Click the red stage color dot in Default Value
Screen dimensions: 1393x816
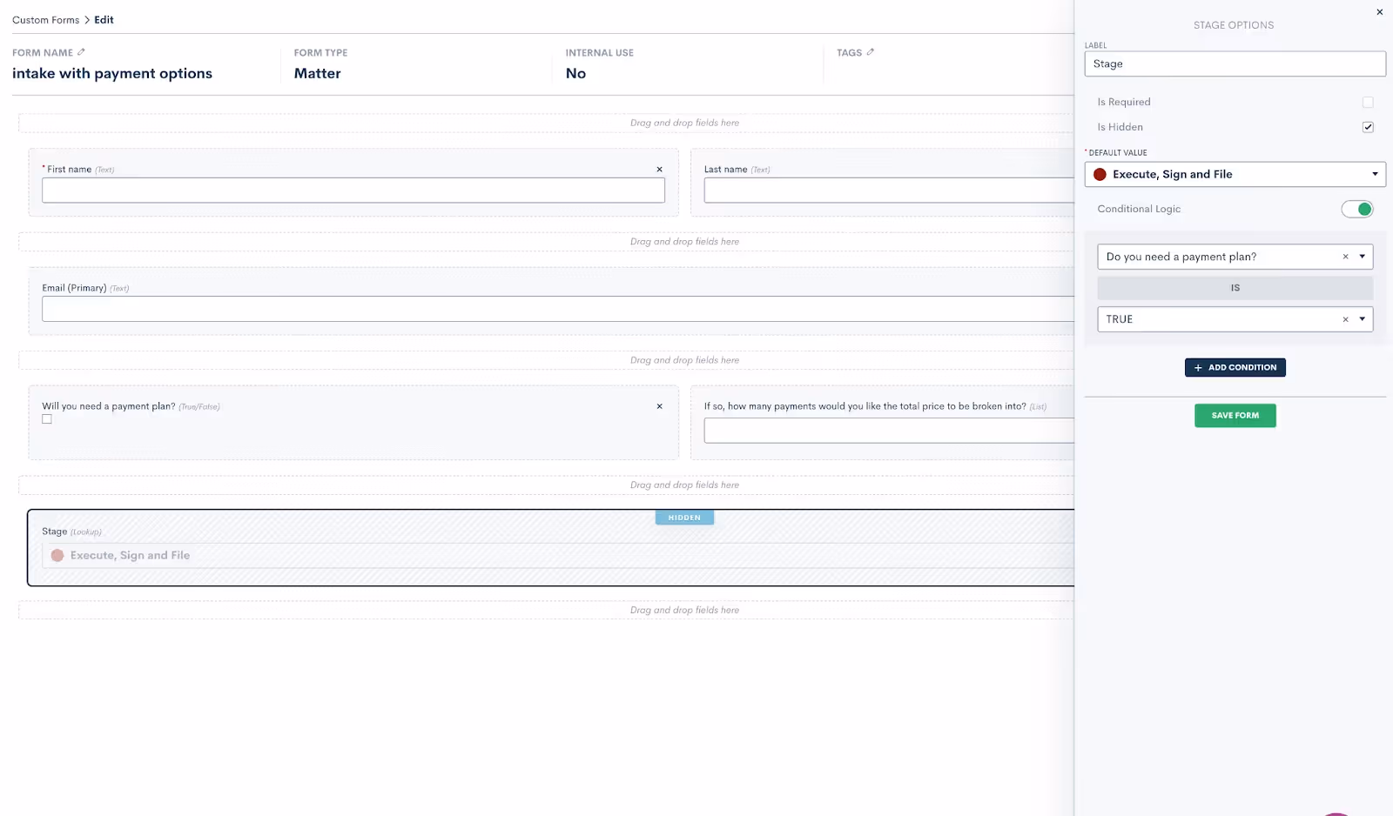[1100, 174]
